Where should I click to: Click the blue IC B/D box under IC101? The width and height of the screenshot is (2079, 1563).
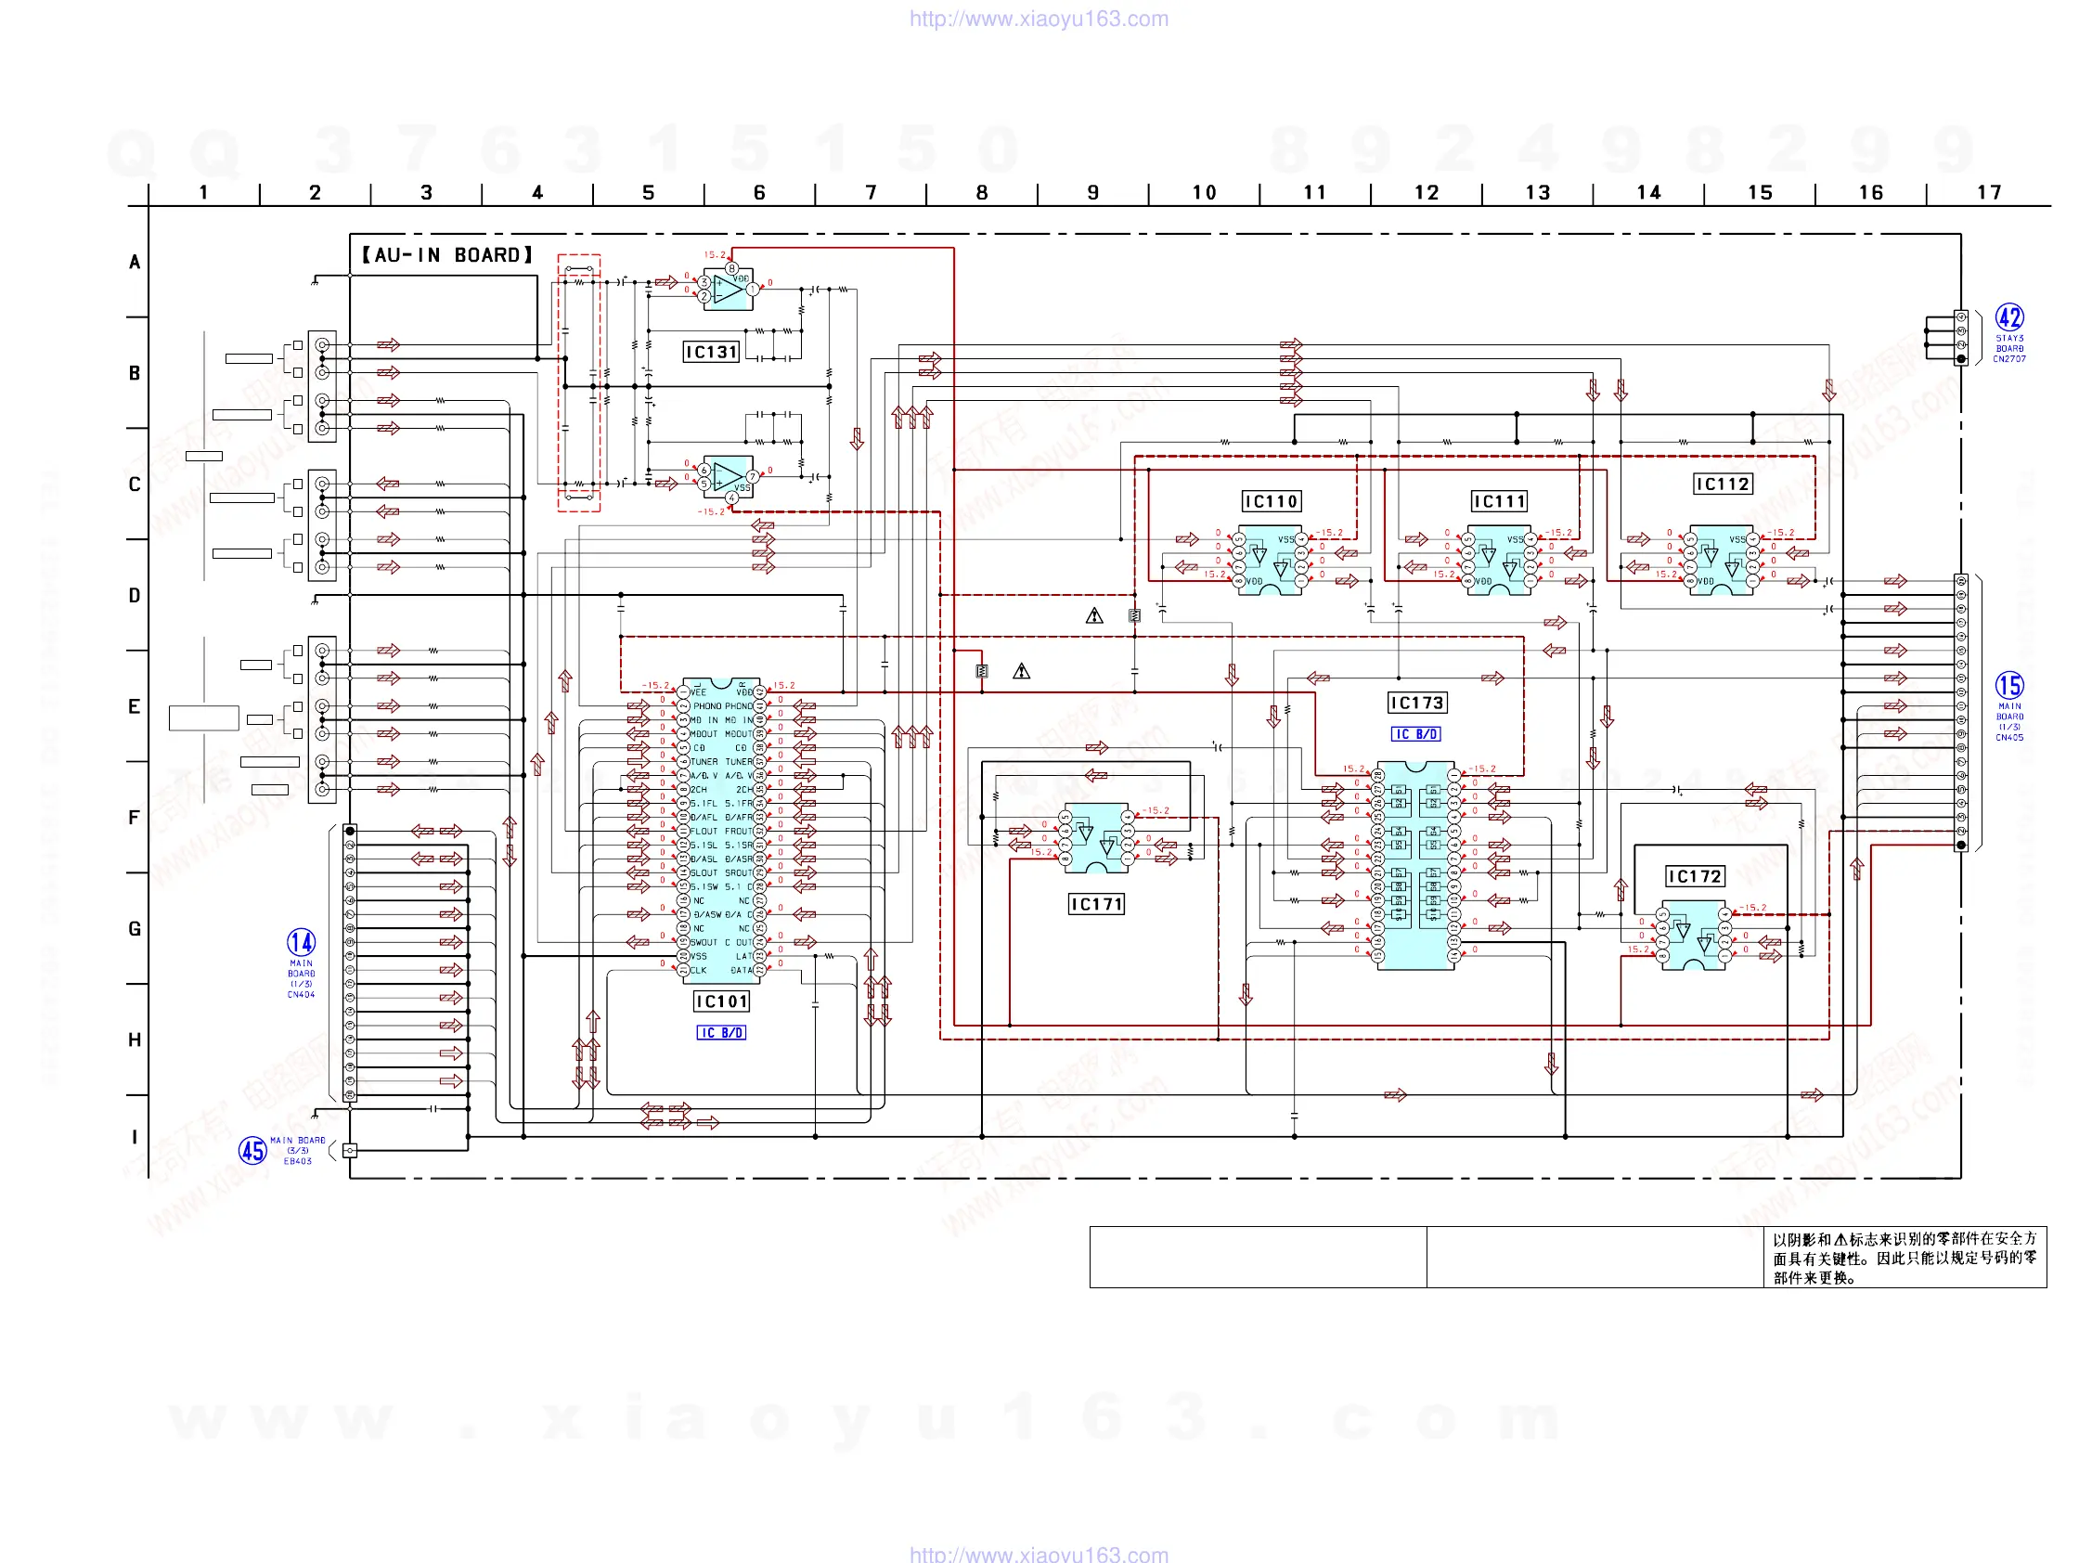coord(721,1032)
